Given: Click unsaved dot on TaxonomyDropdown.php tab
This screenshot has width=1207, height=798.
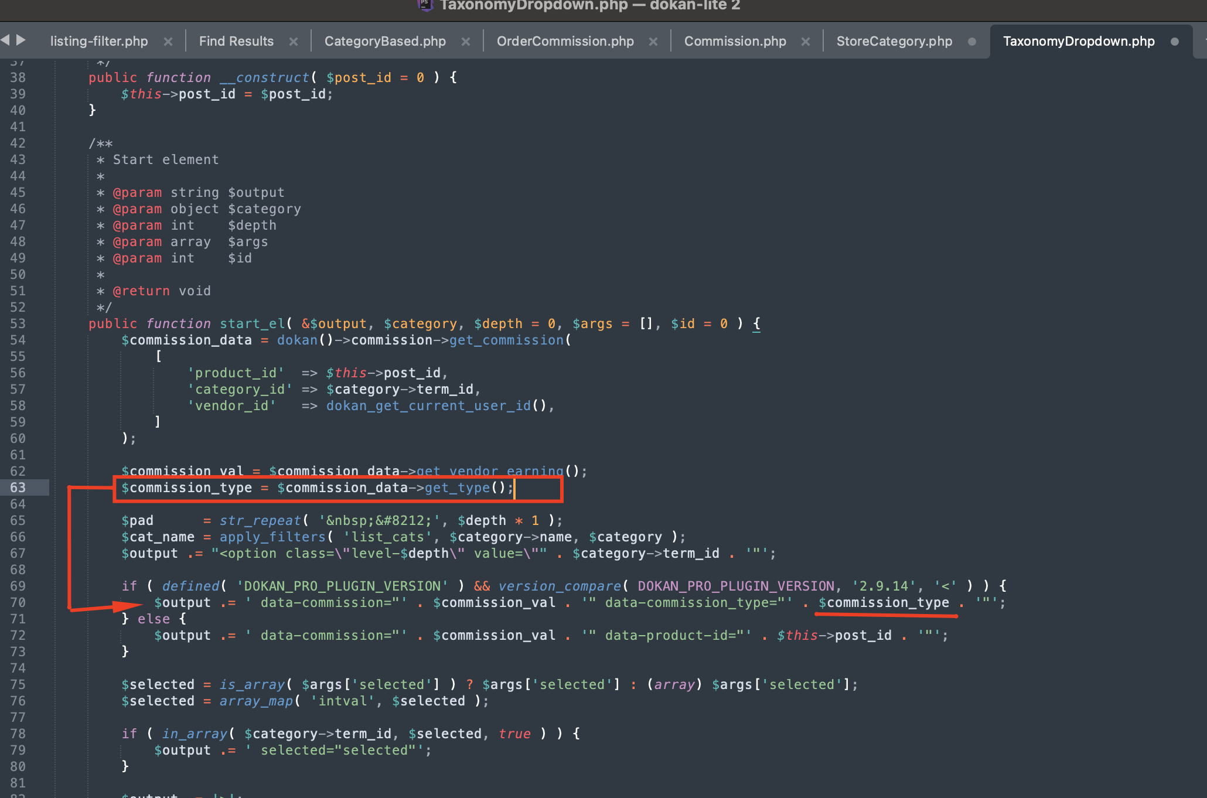Looking at the screenshot, I should pos(1175,42).
